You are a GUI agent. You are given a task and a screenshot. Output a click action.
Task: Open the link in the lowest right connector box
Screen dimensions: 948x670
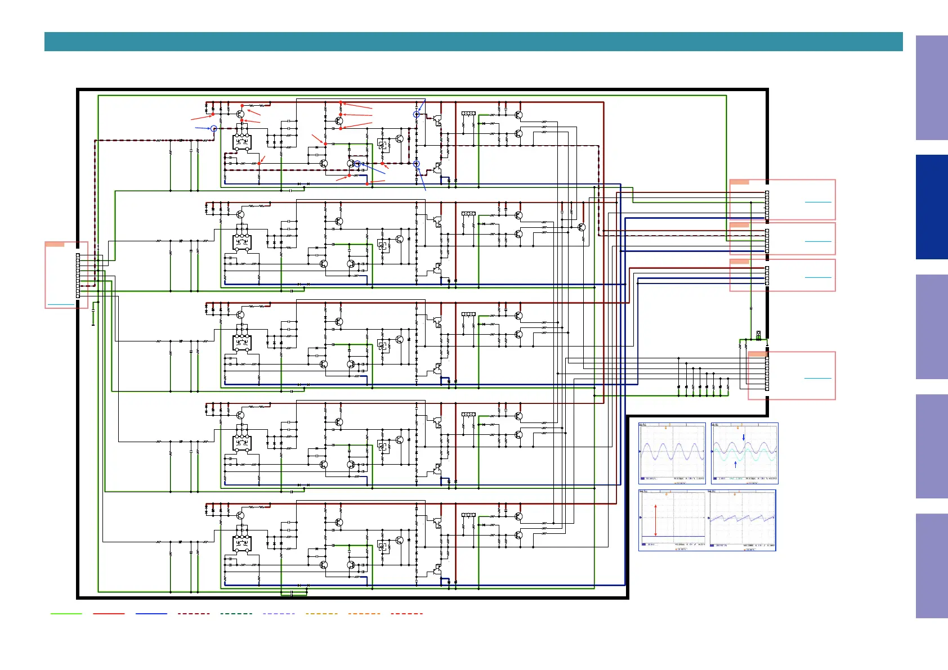coord(818,378)
